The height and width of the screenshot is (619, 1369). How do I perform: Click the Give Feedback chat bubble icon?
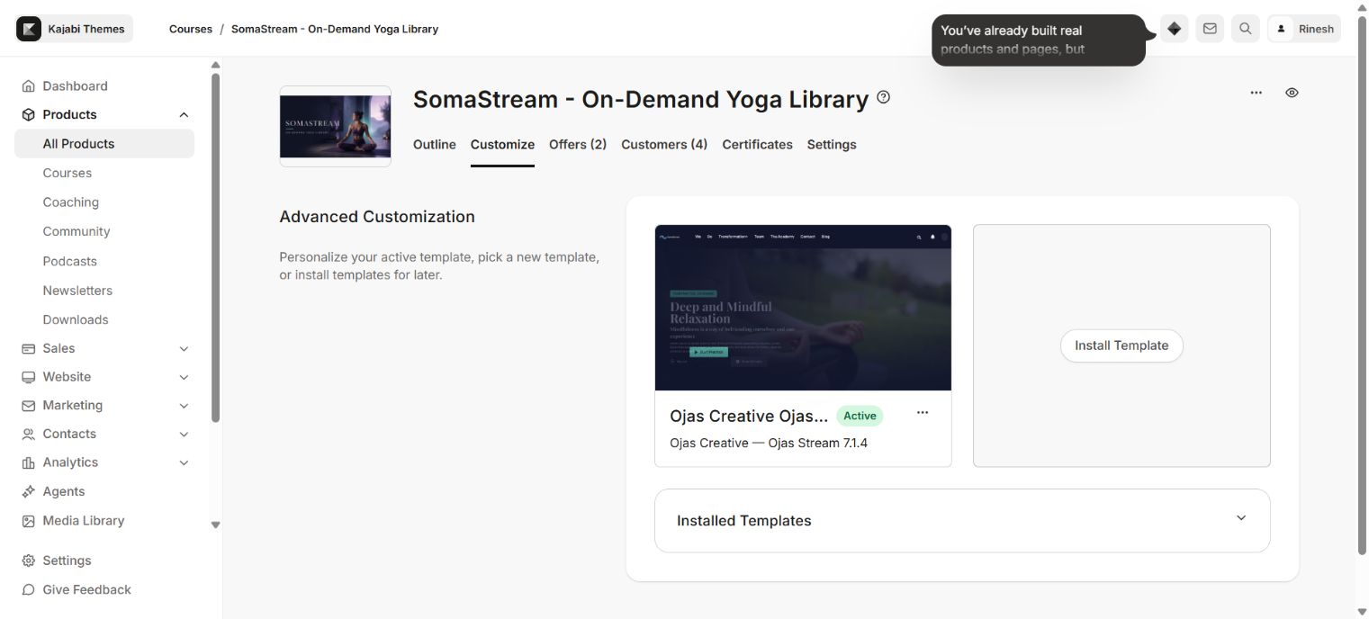tap(29, 589)
